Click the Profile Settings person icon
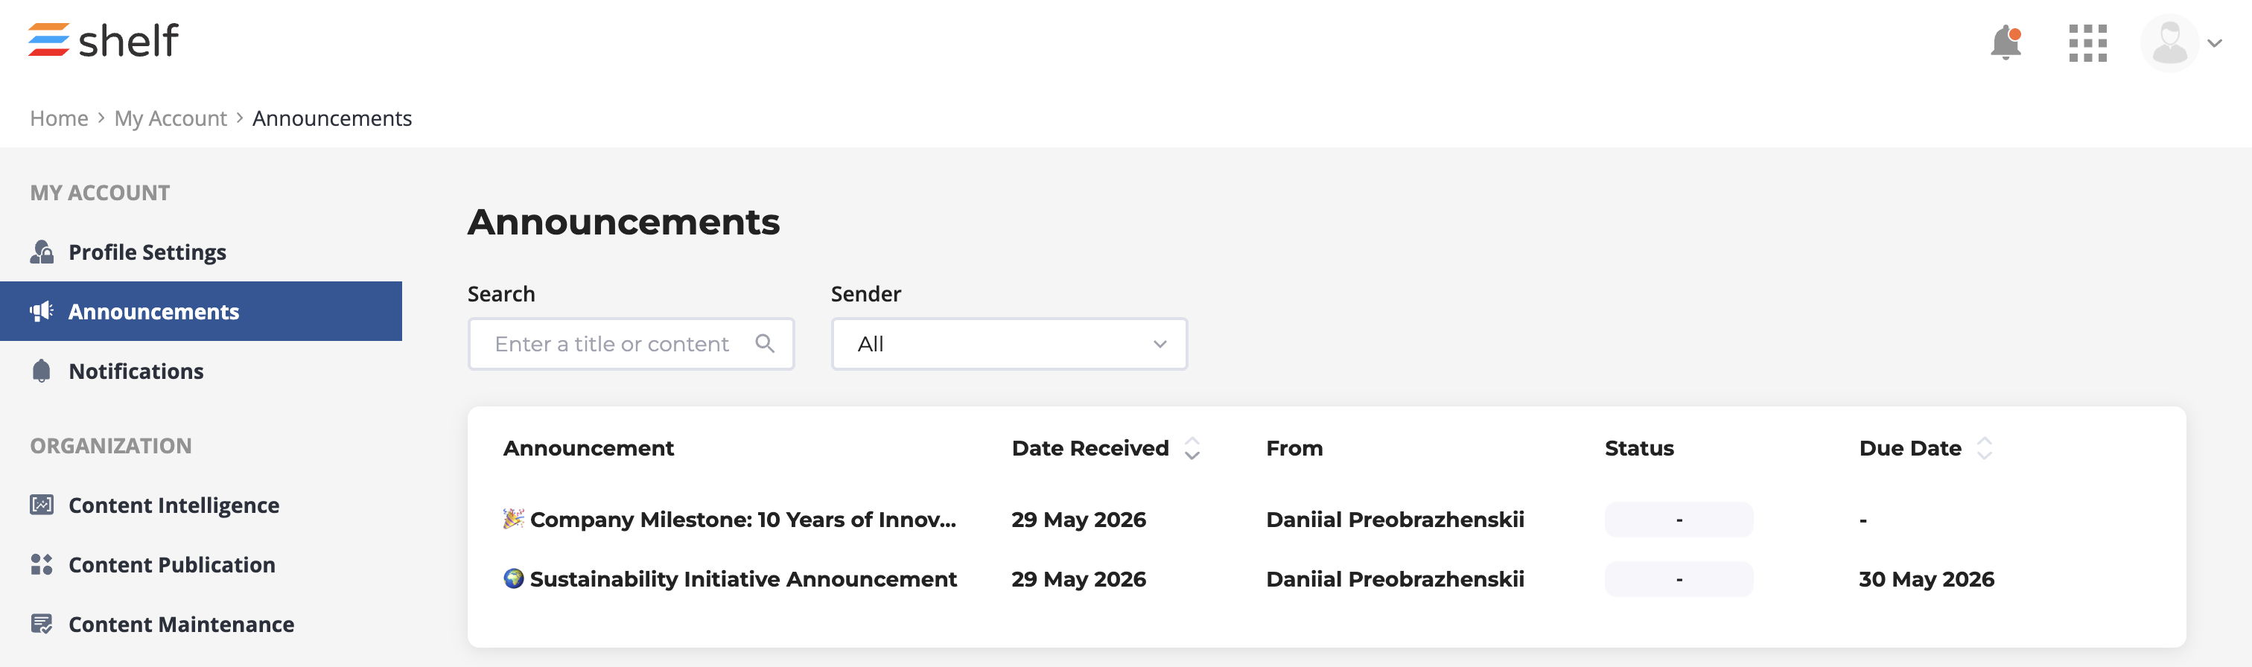Image resolution: width=2252 pixels, height=667 pixels. point(42,252)
